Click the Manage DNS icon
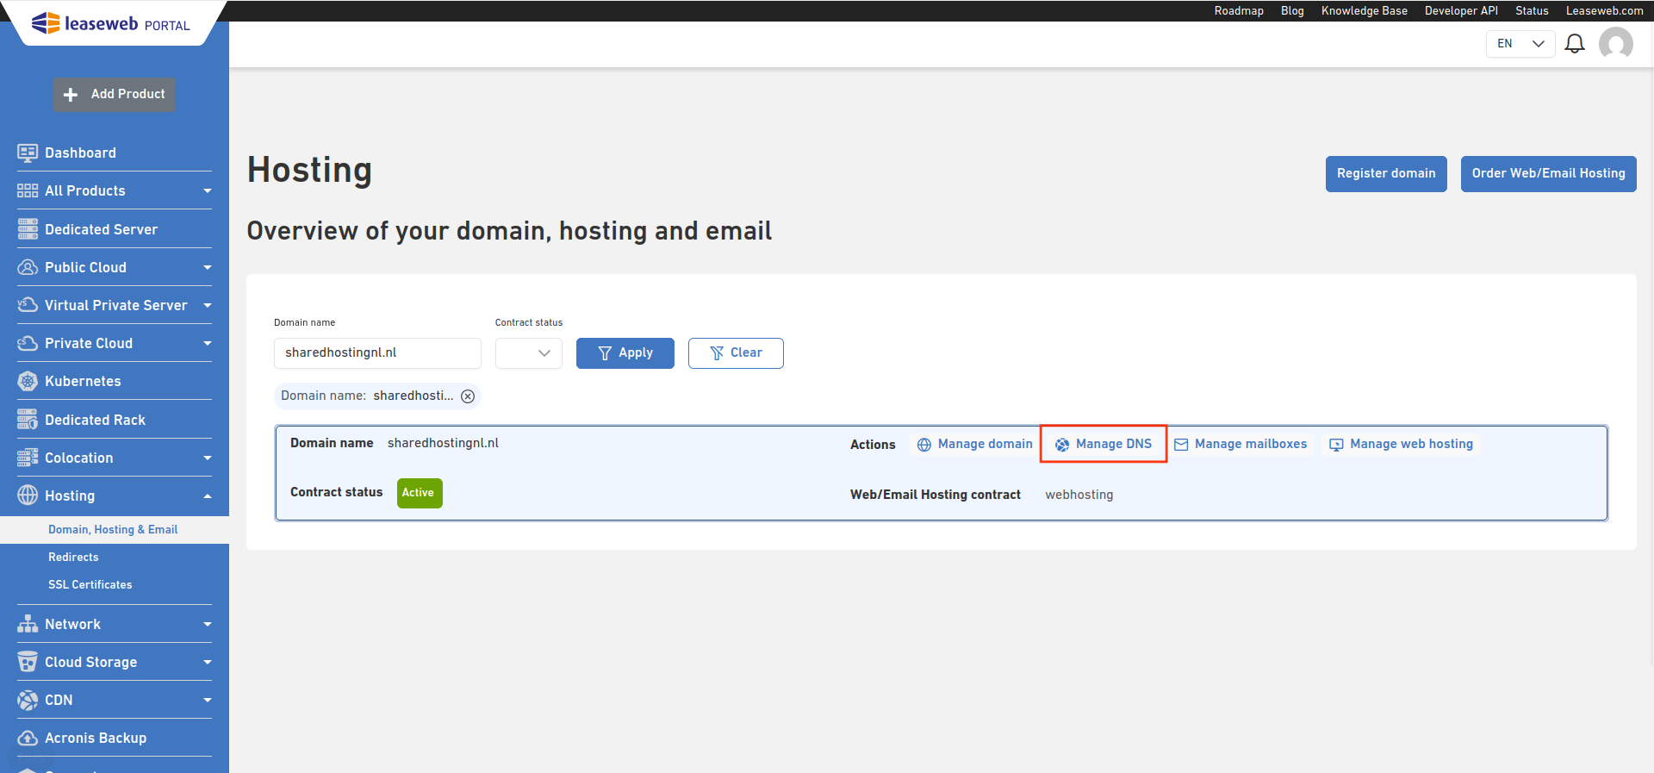Screen dimensions: 1654x773 1062,445
